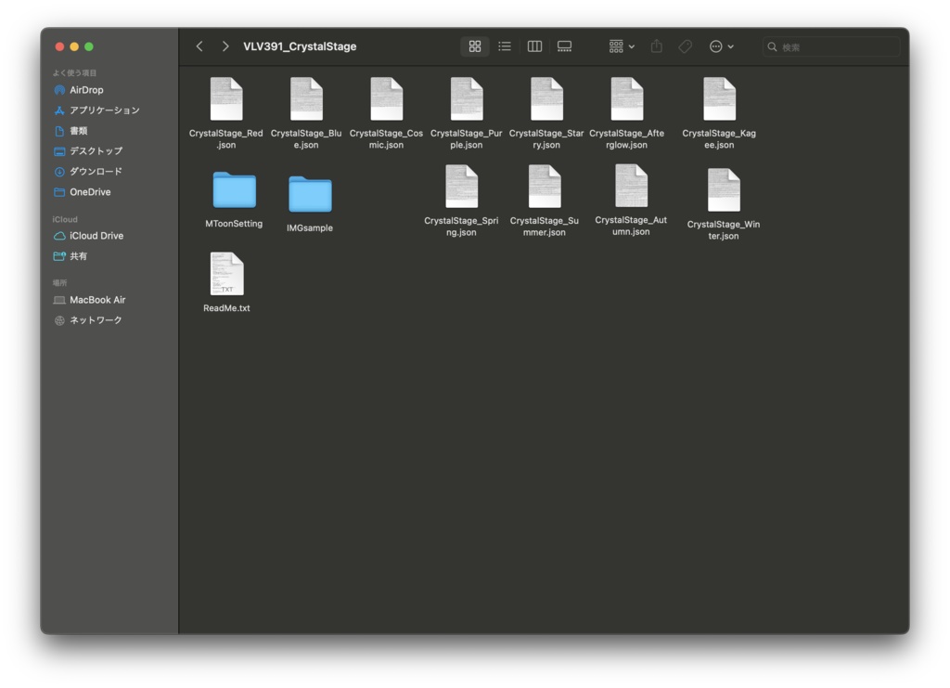Open the more actions ellipsis menu

click(722, 46)
